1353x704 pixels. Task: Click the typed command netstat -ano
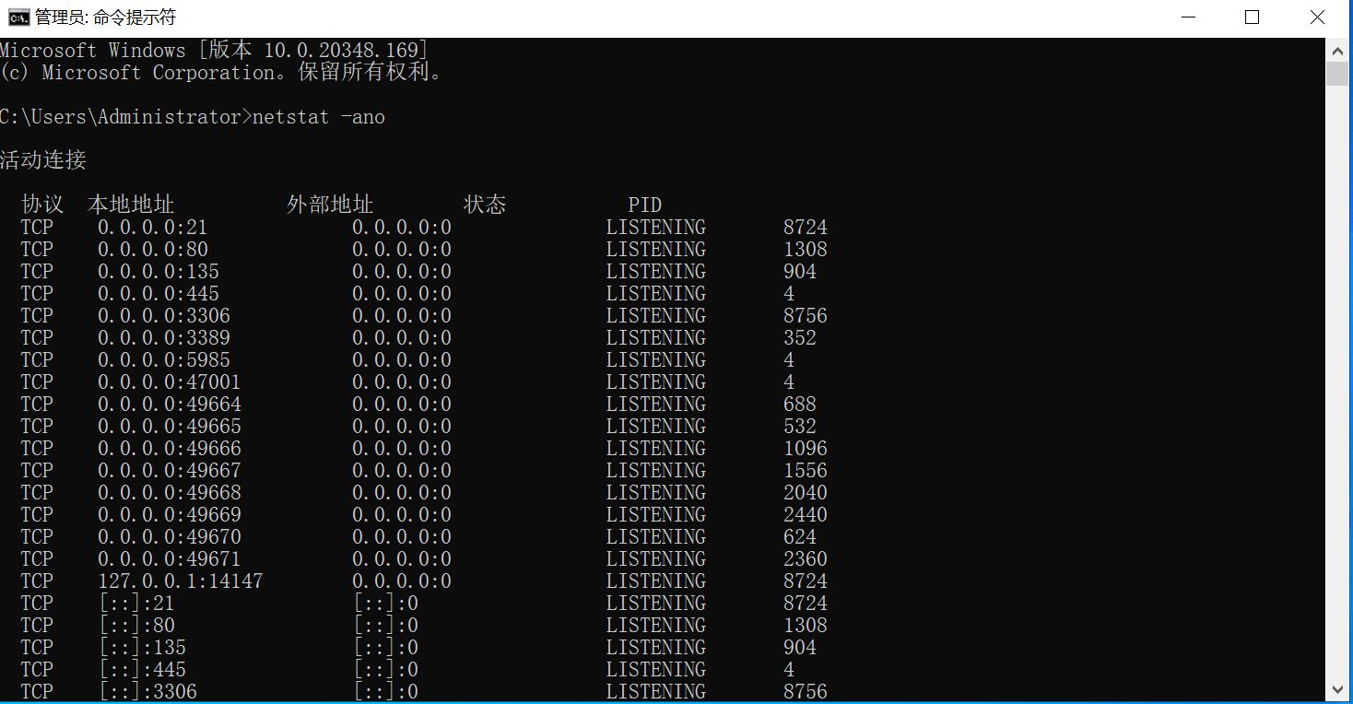pos(318,117)
